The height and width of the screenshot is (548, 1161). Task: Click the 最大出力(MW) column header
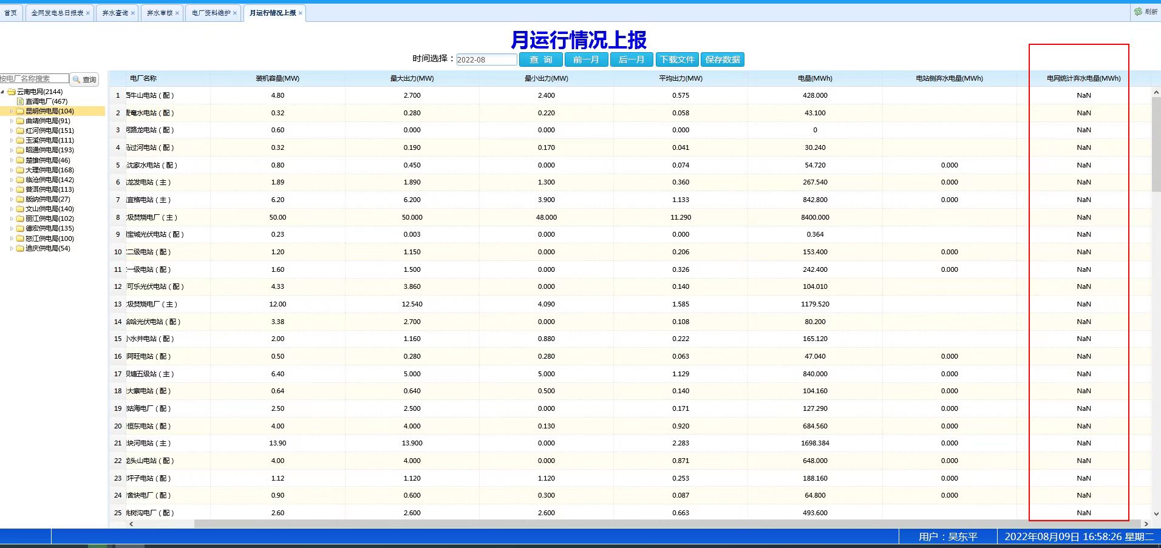pos(412,78)
